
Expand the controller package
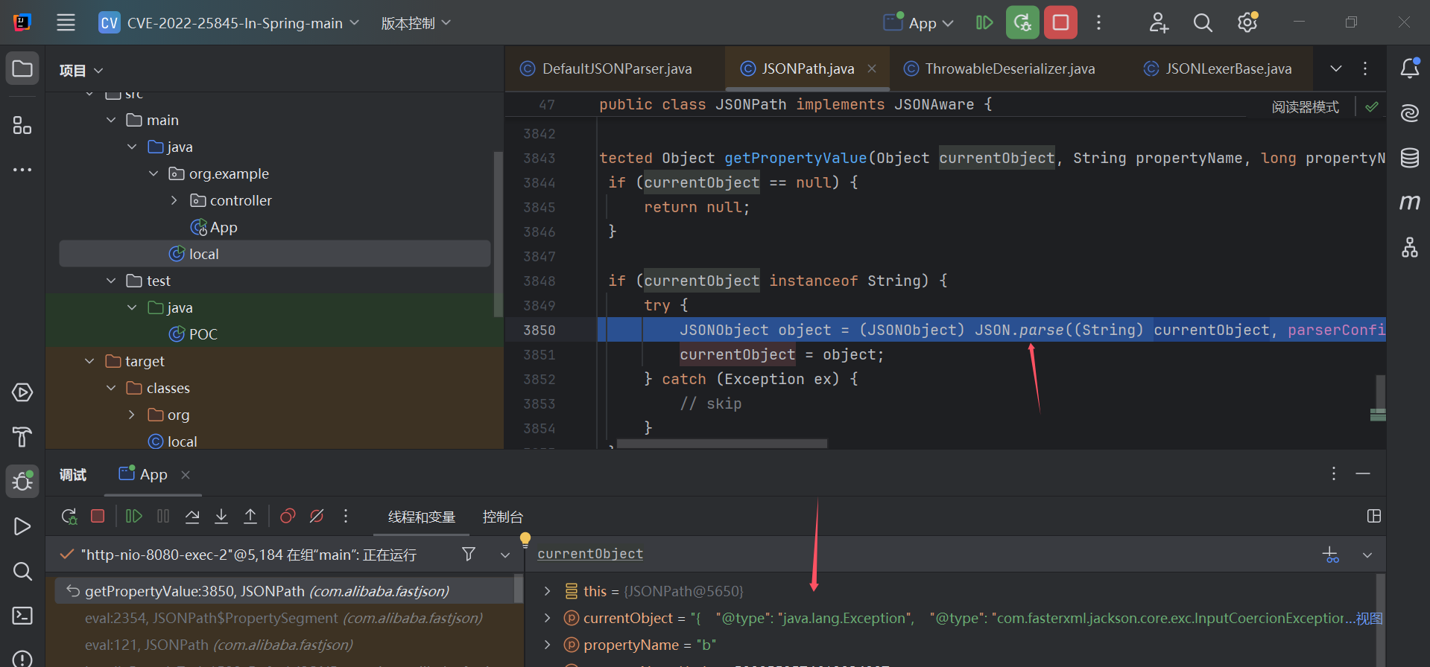coord(174,200)
